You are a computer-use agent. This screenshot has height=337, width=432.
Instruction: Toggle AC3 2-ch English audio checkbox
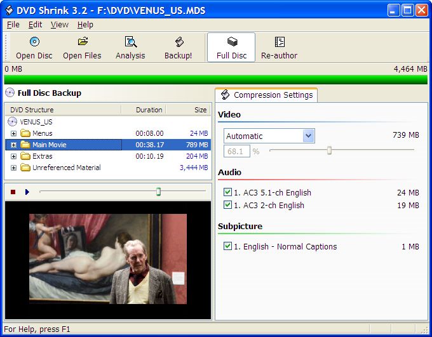pyautogui.click(x=227, y=205)
